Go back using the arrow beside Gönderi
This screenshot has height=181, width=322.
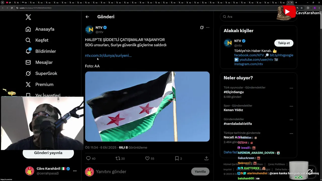pos(87,17)
